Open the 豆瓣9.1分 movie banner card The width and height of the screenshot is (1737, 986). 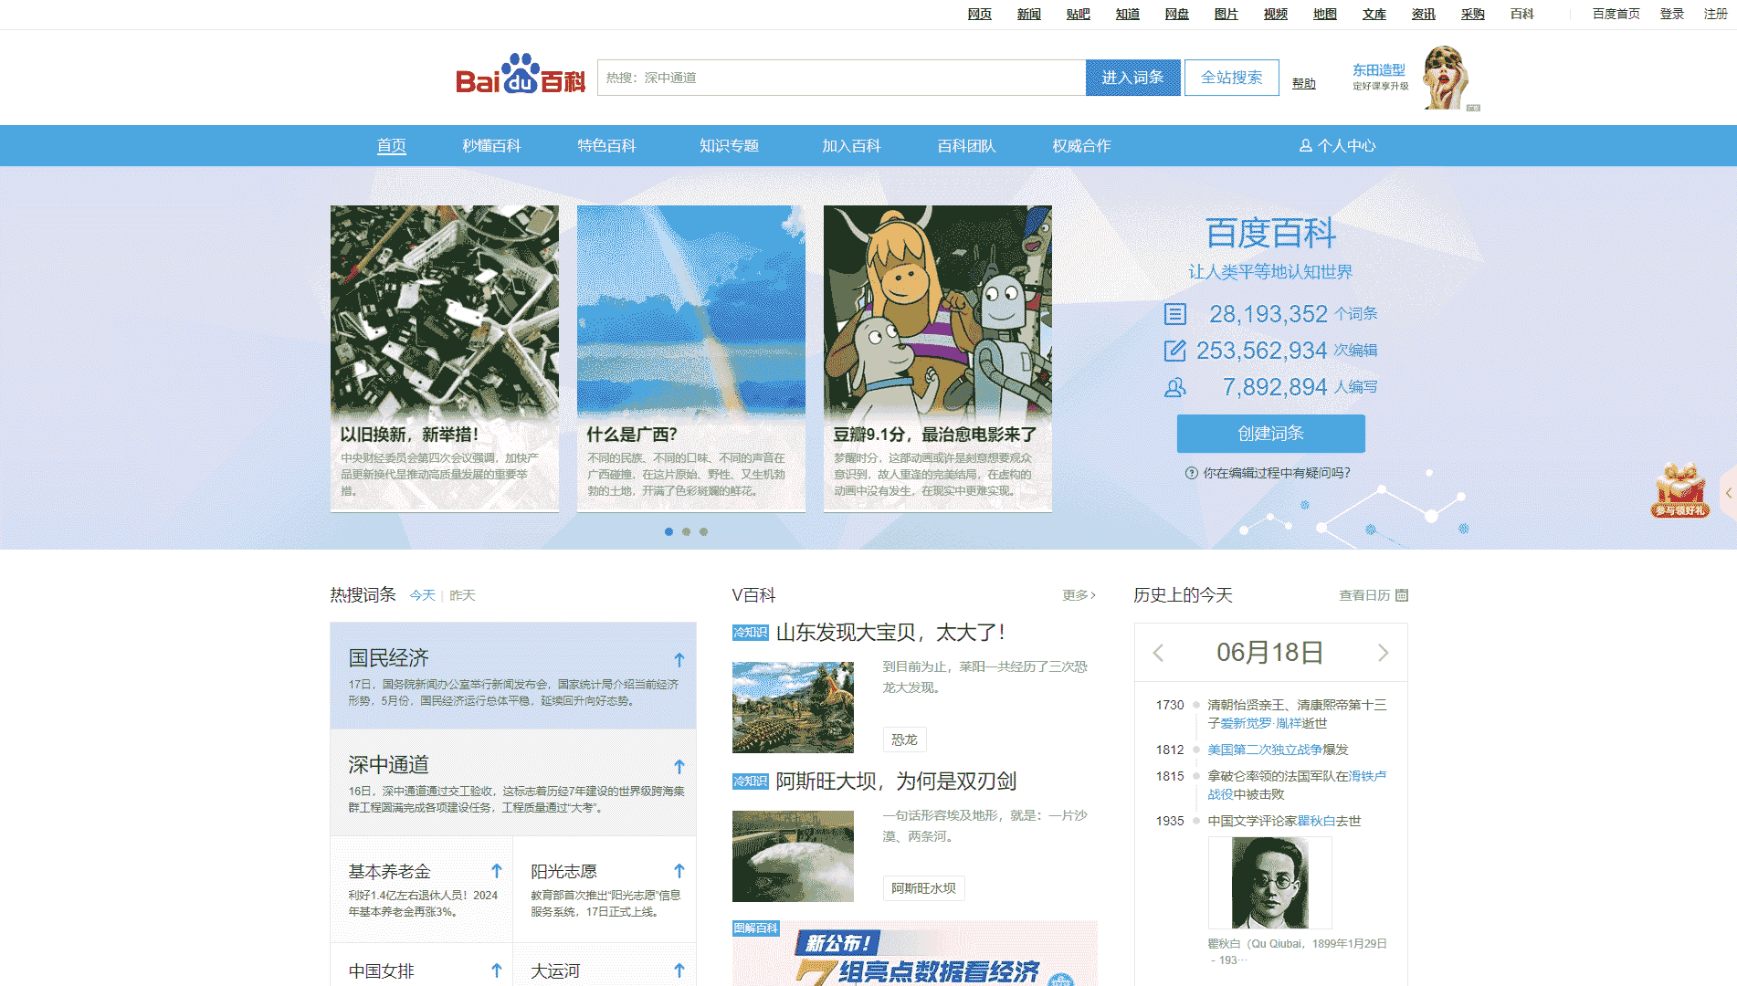(x=938, y=358)
